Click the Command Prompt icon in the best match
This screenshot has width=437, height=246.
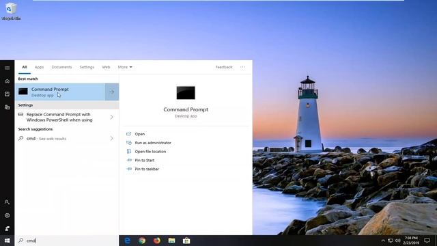point(23,92)
